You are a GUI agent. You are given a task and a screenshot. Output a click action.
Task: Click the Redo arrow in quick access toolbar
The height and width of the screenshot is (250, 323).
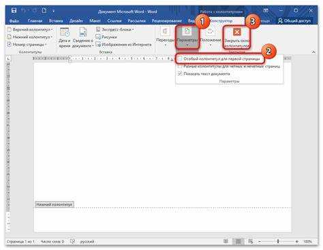tap(34, 10)
